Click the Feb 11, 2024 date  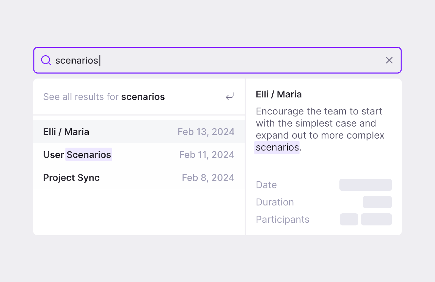[x=207, y=155]
